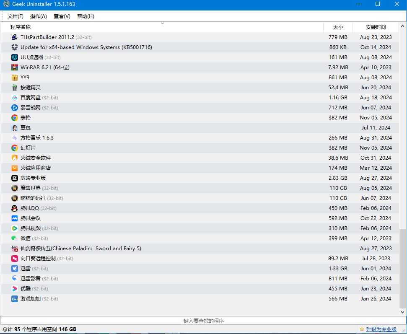This screenshot has height=334, width=407.
Task: Click the 7.92 MB size of WinRAR
Action: click(x=338, y=67)
